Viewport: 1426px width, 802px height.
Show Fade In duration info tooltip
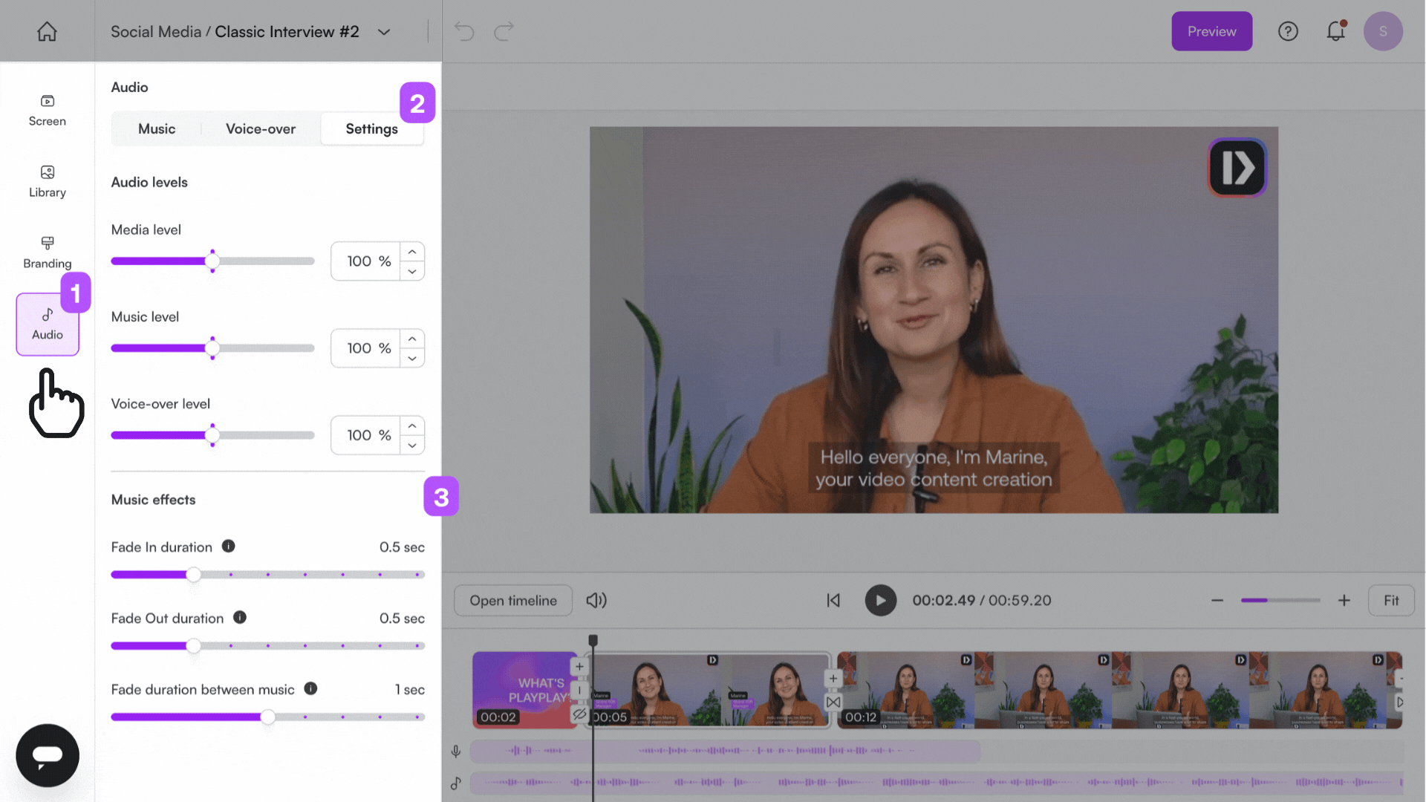229,547
